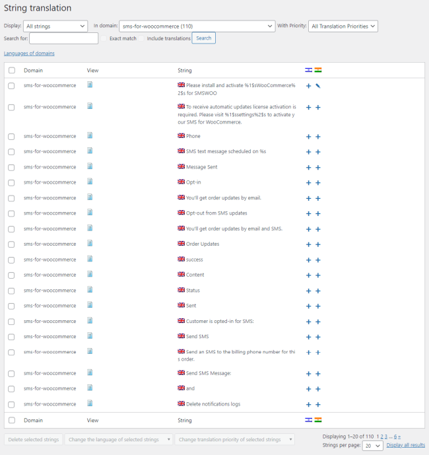Open the Display 'All strings' dropdown
This screenshot has height=455, width=429.
coord(55,26)
